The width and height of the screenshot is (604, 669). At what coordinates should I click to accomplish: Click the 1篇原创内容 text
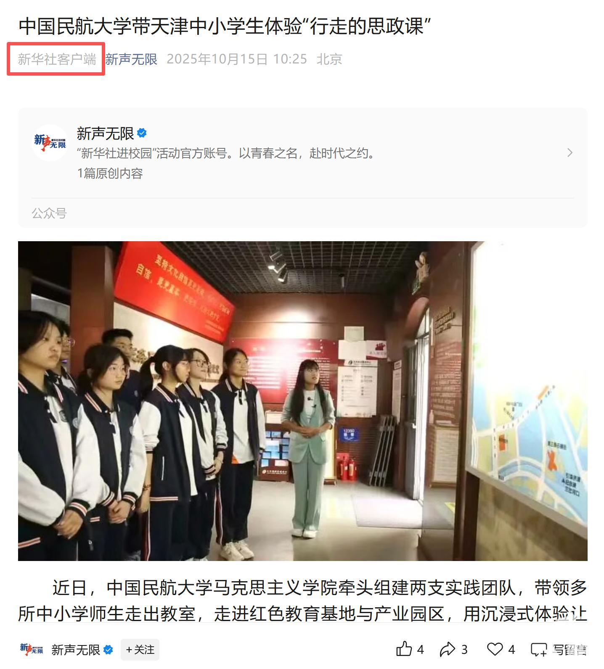[110, 173]
